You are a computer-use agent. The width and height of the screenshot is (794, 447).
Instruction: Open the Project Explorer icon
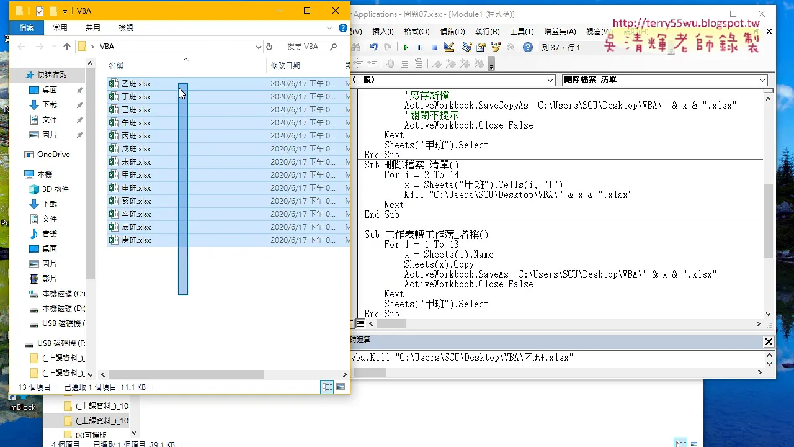[x=466, y=47]
